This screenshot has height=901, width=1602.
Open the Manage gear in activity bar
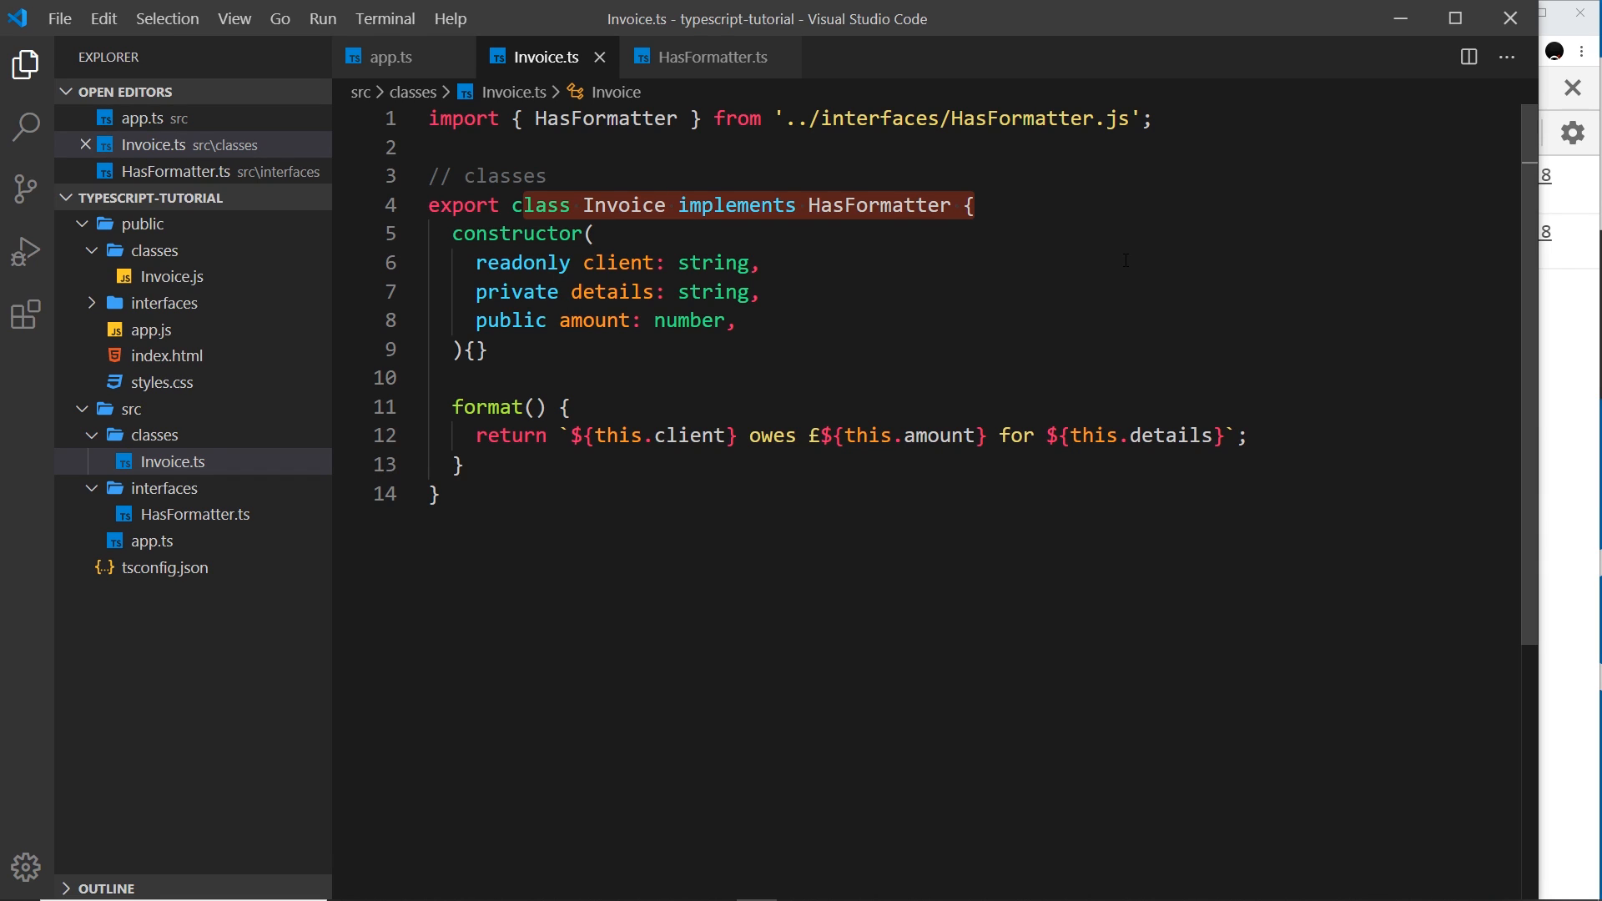pyautogui.click(x=26, y=868)
